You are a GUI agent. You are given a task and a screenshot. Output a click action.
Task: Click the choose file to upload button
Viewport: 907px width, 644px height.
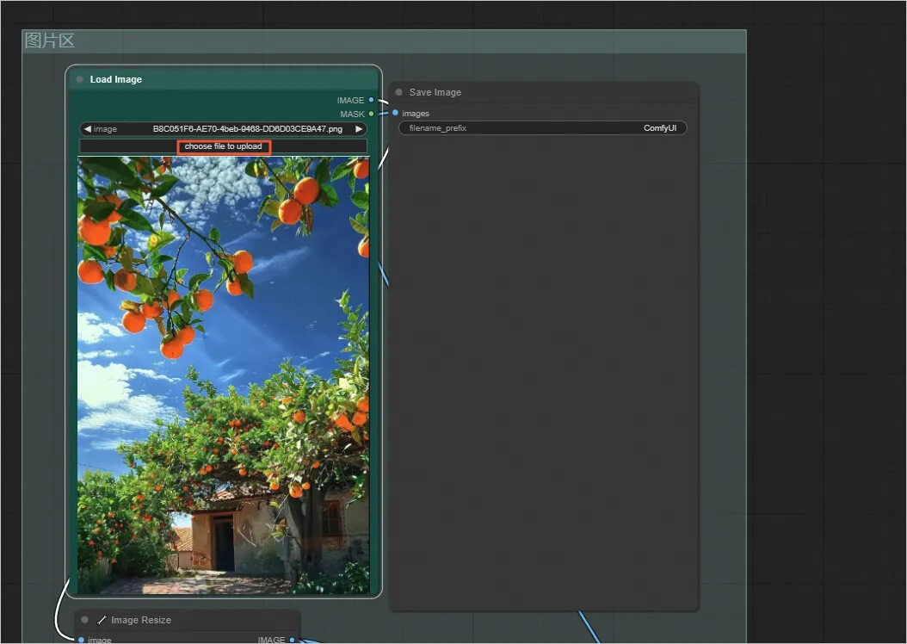pyautogui.click(x=223, y=146)
